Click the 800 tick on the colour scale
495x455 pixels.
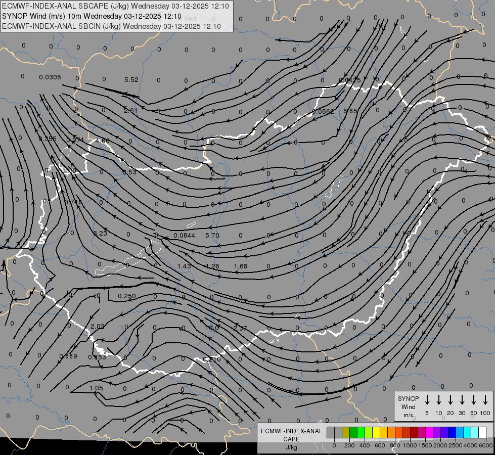[x=395, y=445]
